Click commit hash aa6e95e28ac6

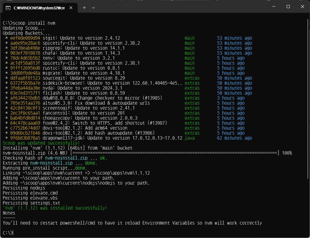point(25,43)
